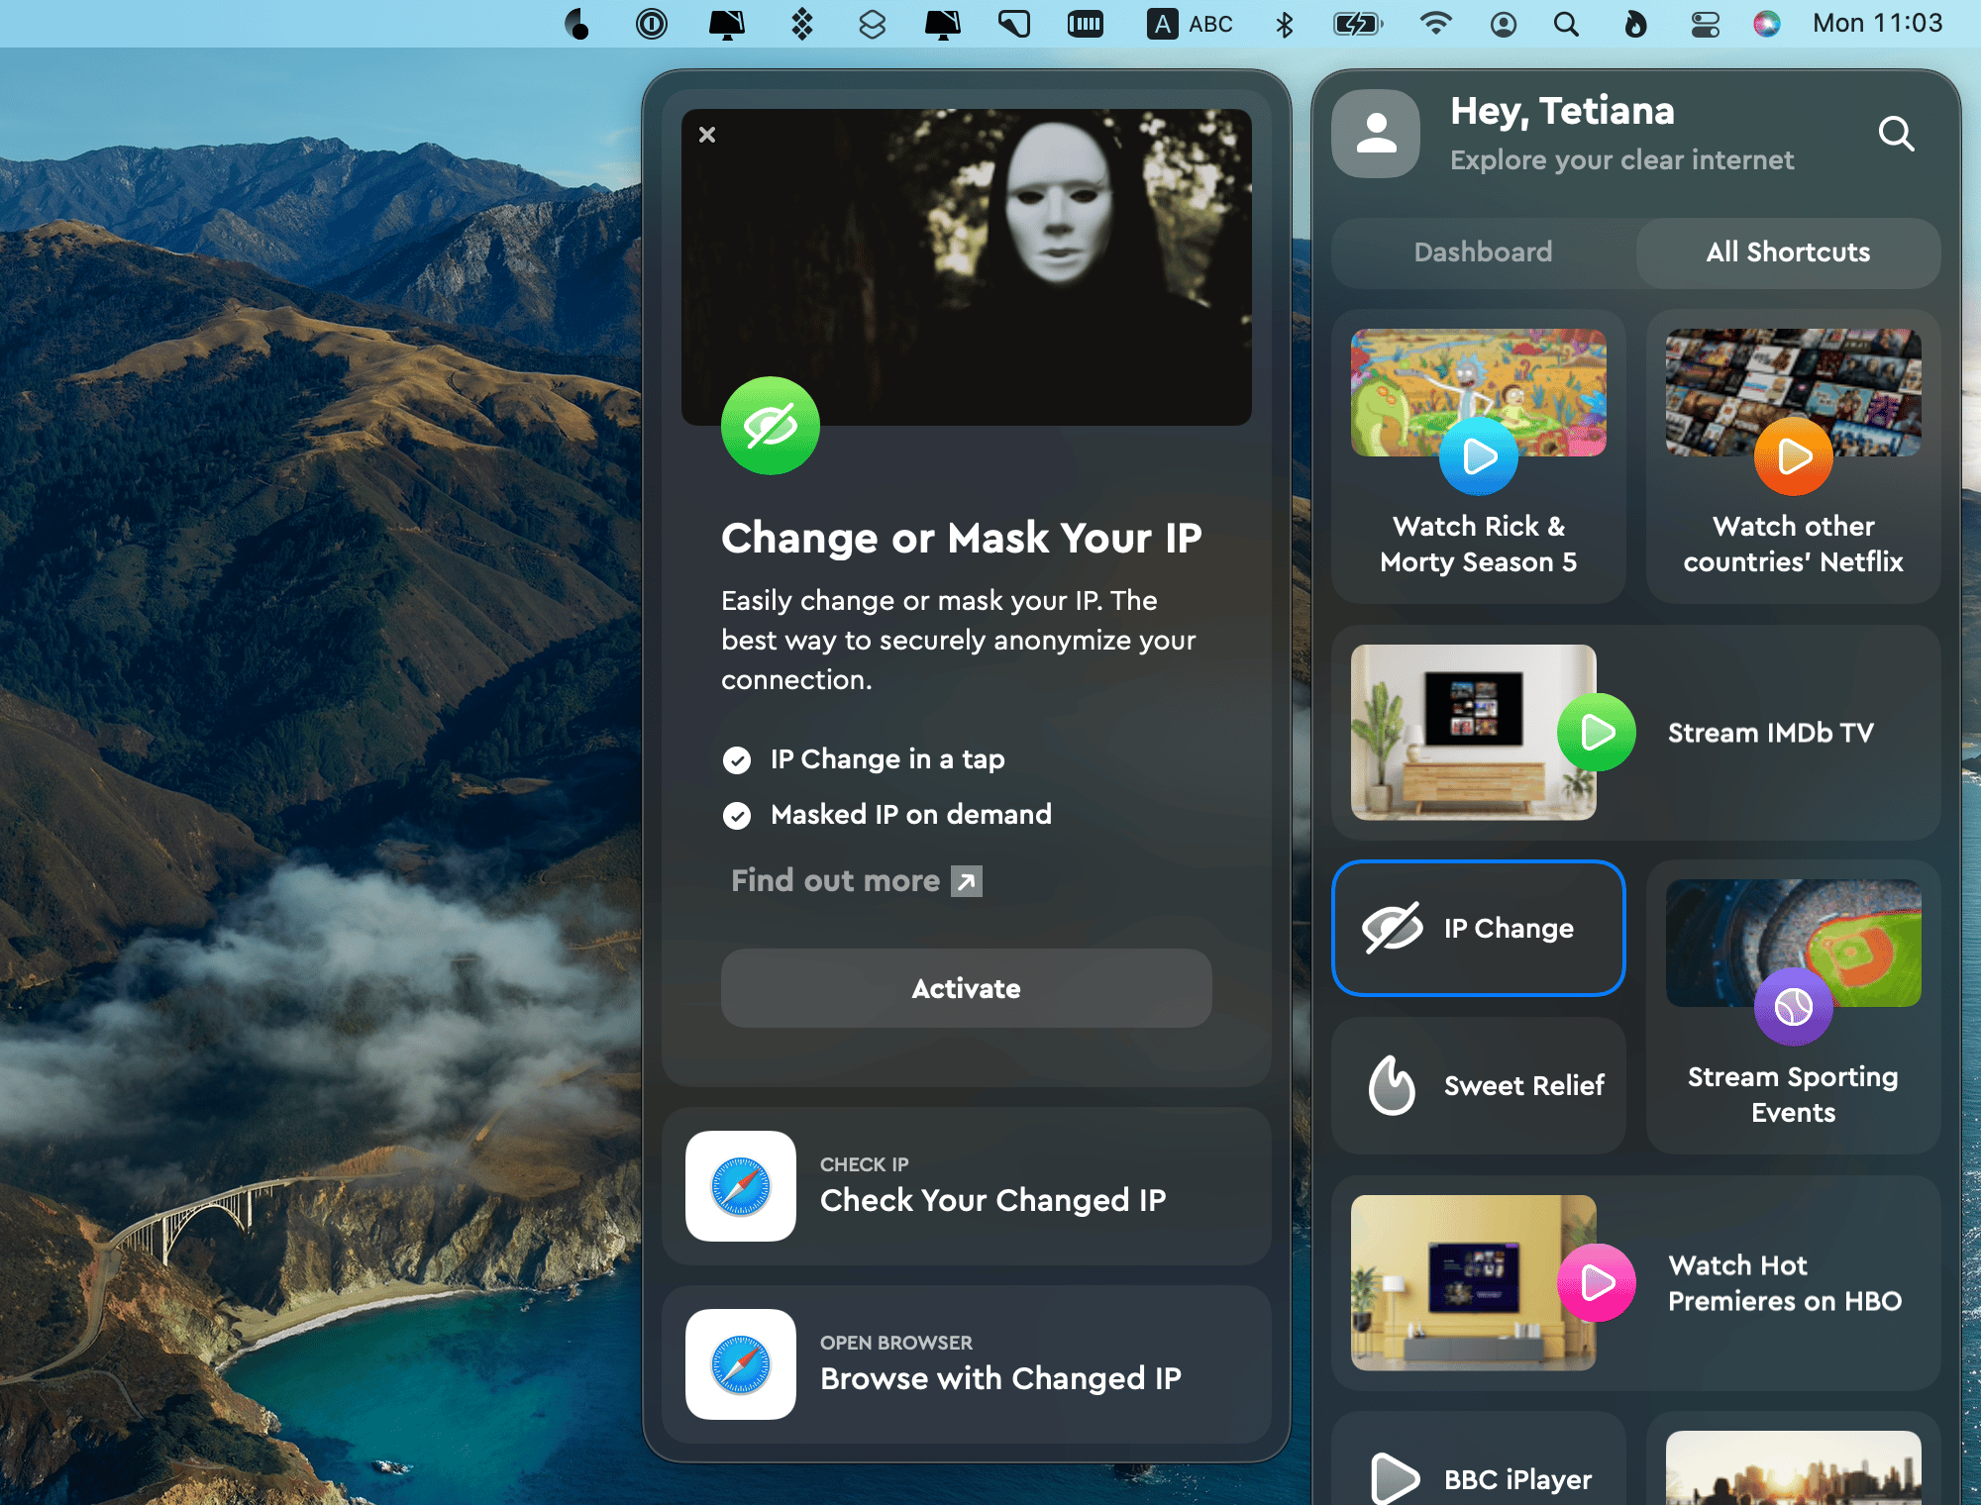Click the Wi-Fi menu bar icon
The image size is (1981, 1505).
[1435, 24]
